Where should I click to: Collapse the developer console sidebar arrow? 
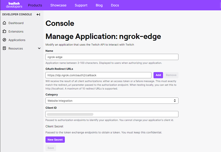tap(38, 14)
